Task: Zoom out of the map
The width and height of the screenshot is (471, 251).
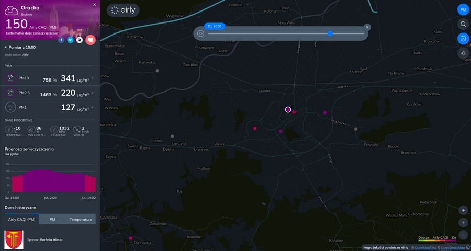Action: click(463, 235)
